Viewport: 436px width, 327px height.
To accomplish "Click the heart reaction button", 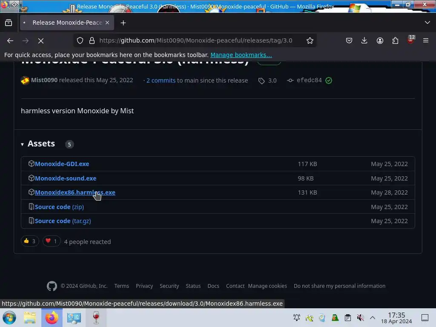I will 52,241.
